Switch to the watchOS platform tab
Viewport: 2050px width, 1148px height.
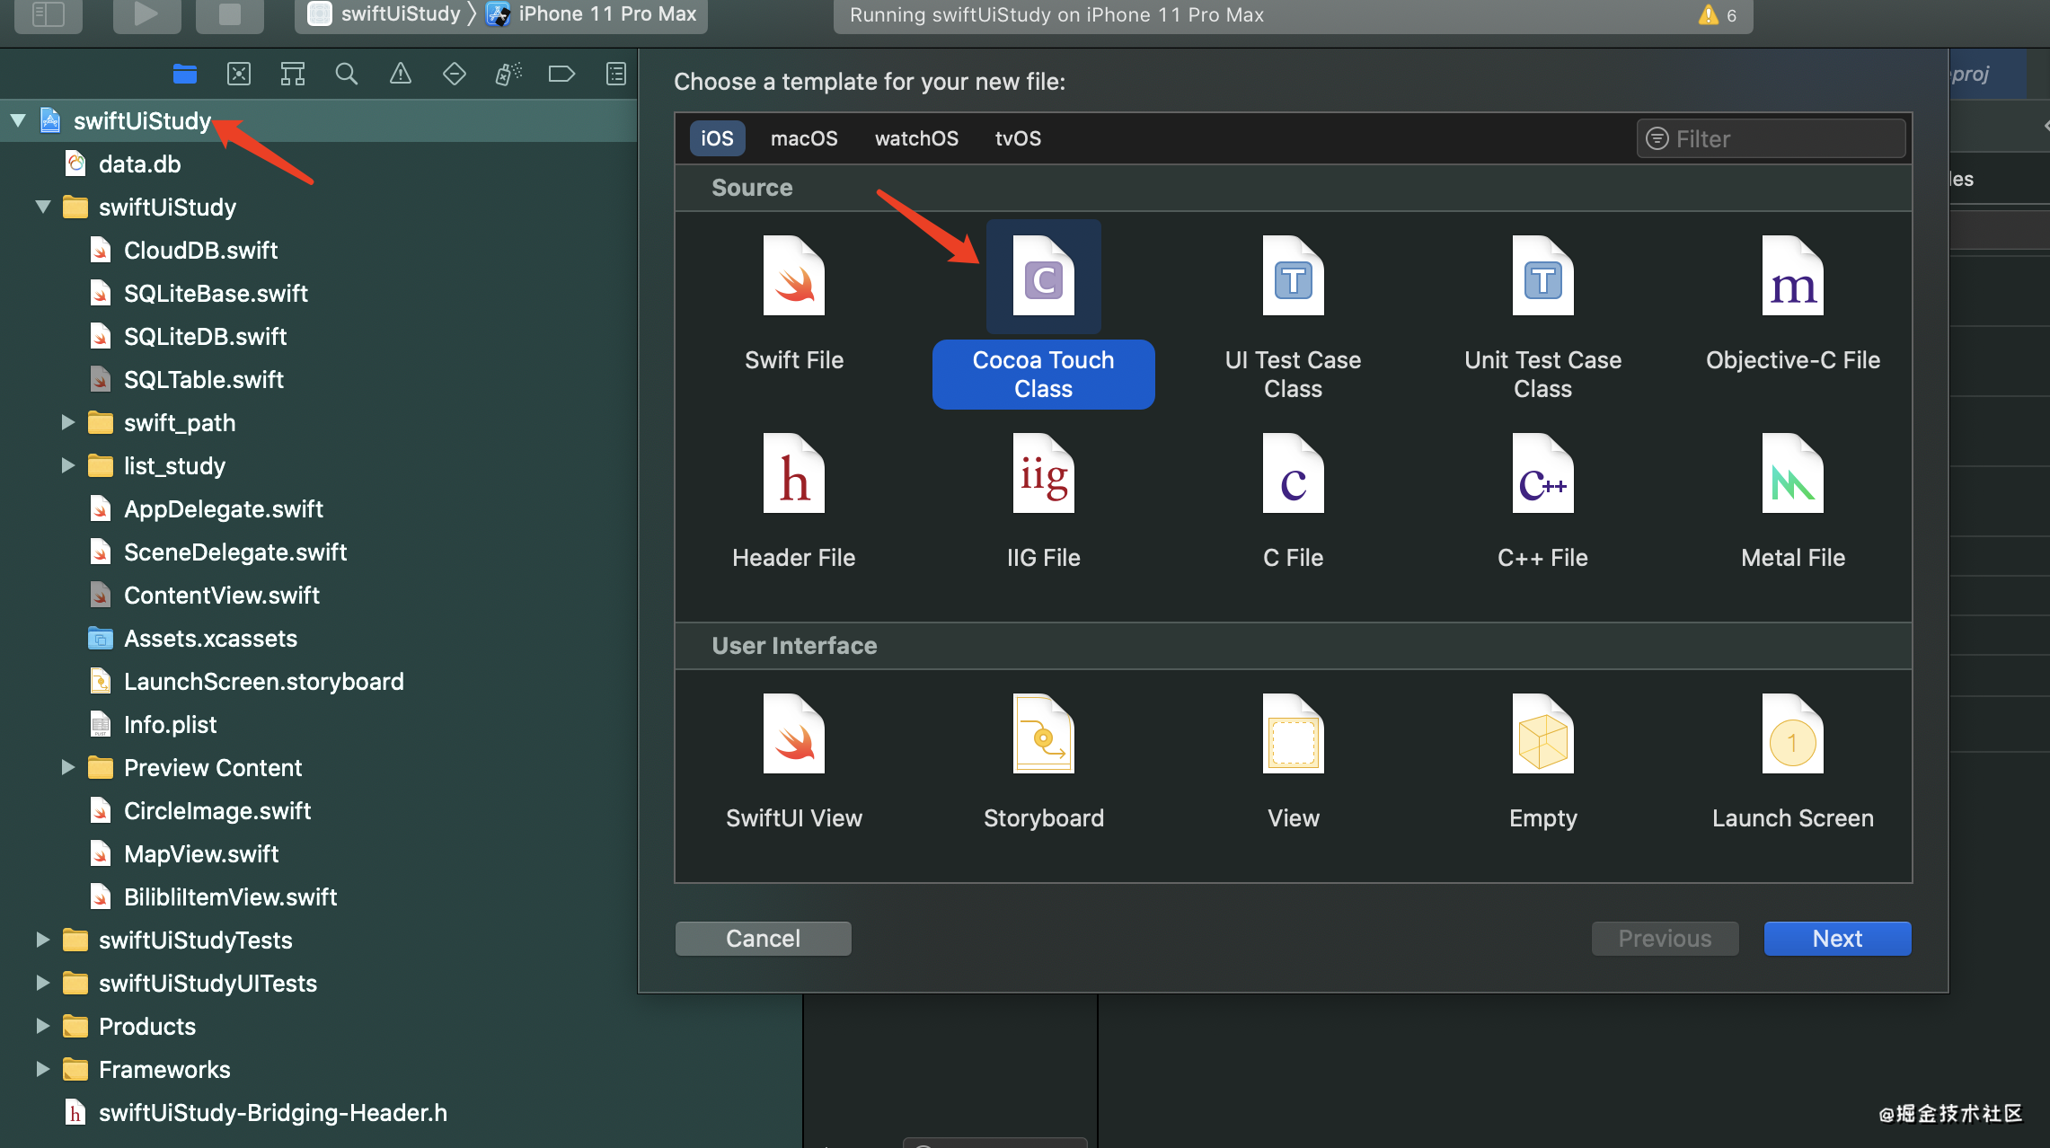pyautogui.click(x=916, y=138)
